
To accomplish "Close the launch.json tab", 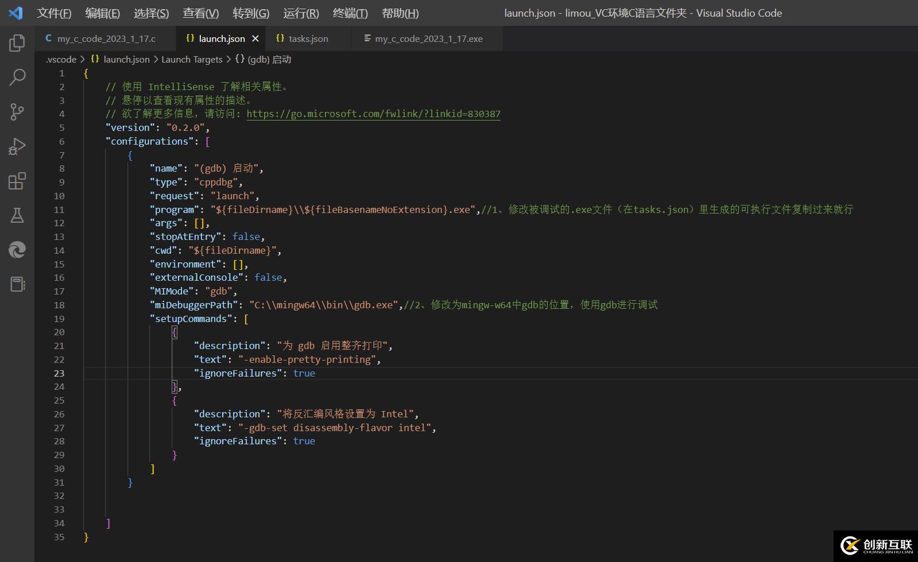I will [255, 38].
